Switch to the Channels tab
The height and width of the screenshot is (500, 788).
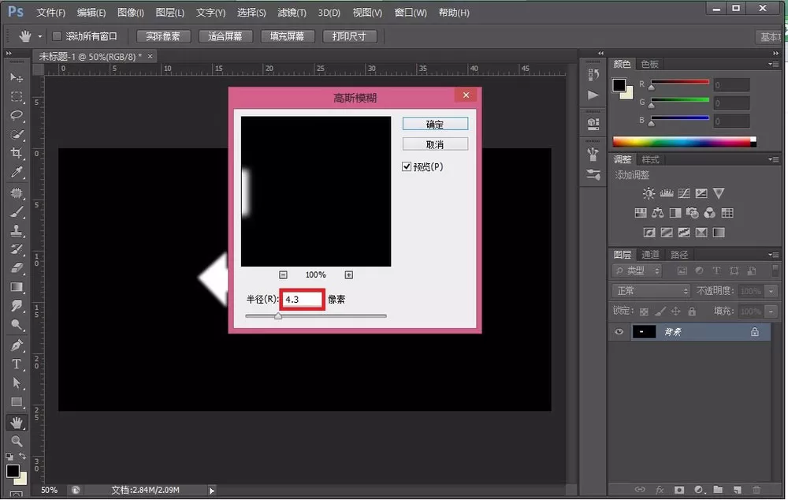[x=650, y=255]
